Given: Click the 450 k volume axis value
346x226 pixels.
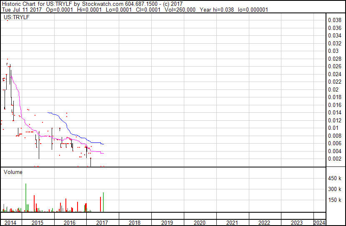Looking at the screenshot, I should [x=335, y=178].
